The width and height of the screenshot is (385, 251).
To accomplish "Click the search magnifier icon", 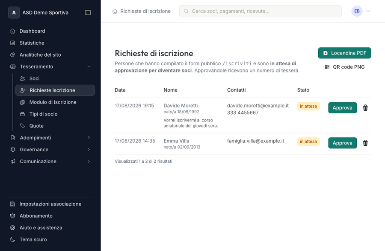I will coord(186,11).
